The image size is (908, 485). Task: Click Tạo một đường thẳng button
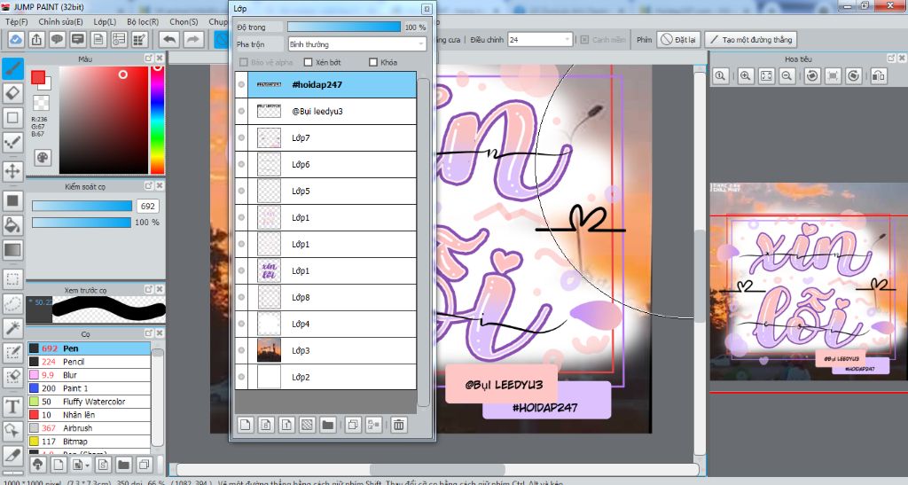(x=750, y=39)
